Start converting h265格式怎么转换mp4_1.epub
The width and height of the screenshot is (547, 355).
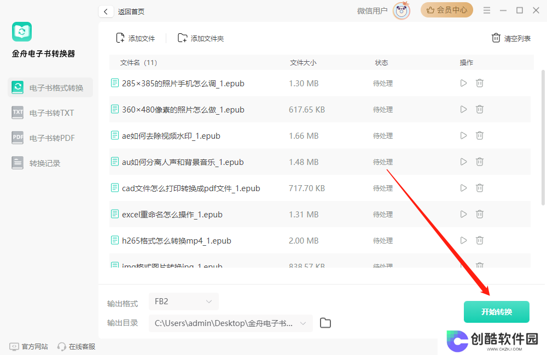click(463, 240)
